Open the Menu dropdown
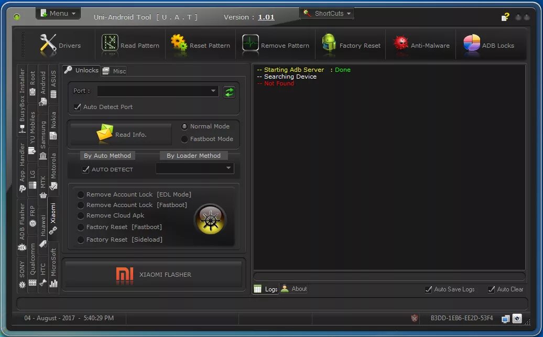This screenshot has width=543, height=337. click(58, 13)
